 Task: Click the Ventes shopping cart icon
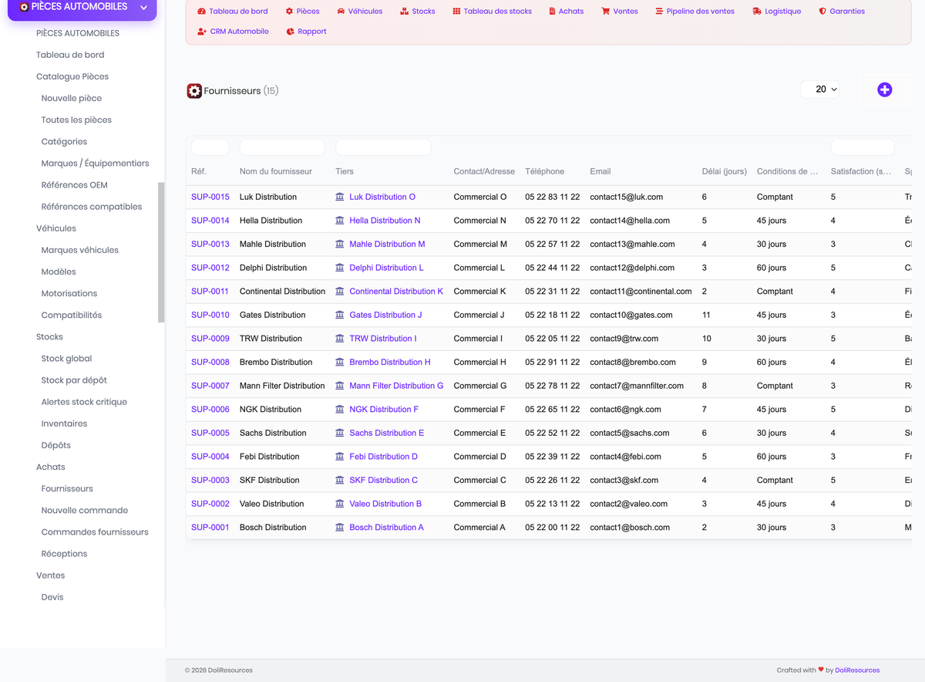[606, 12]
